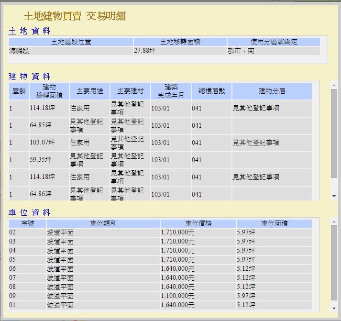
Task: Click the 使用分區或編定 column header
Action: click(274, 42)
